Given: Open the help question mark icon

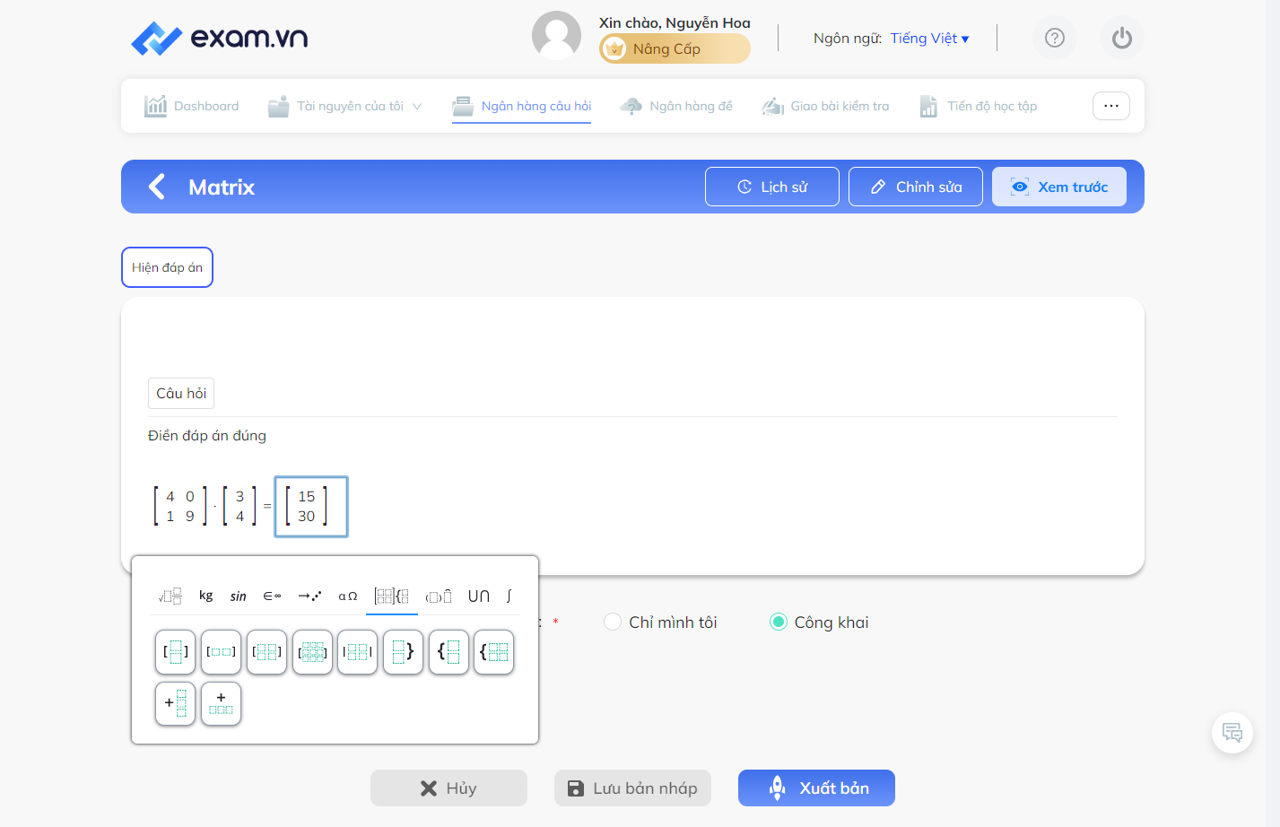Looking at the screenshot, I should [x=1055, y=38].
